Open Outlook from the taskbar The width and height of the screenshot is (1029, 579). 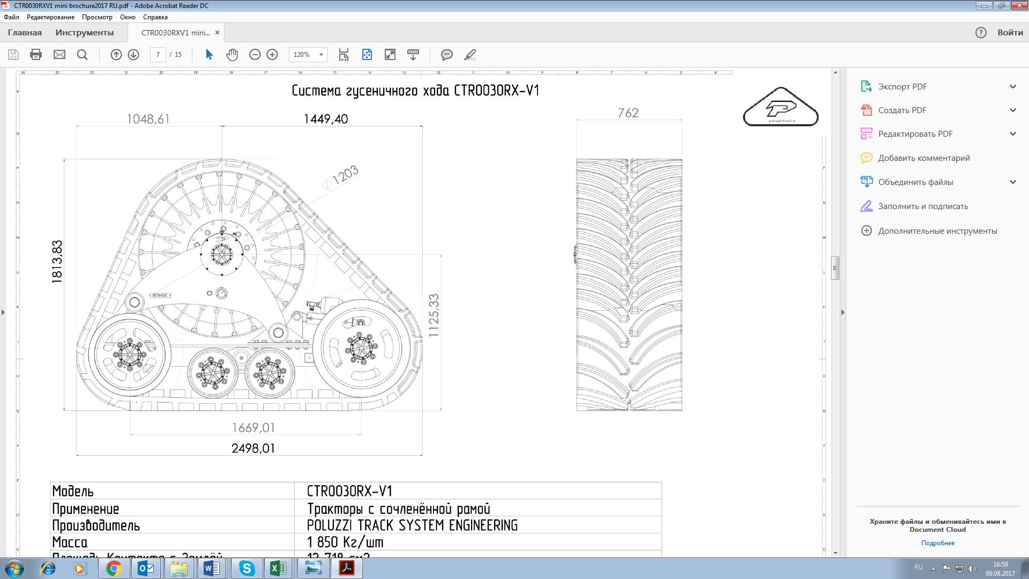146,568
